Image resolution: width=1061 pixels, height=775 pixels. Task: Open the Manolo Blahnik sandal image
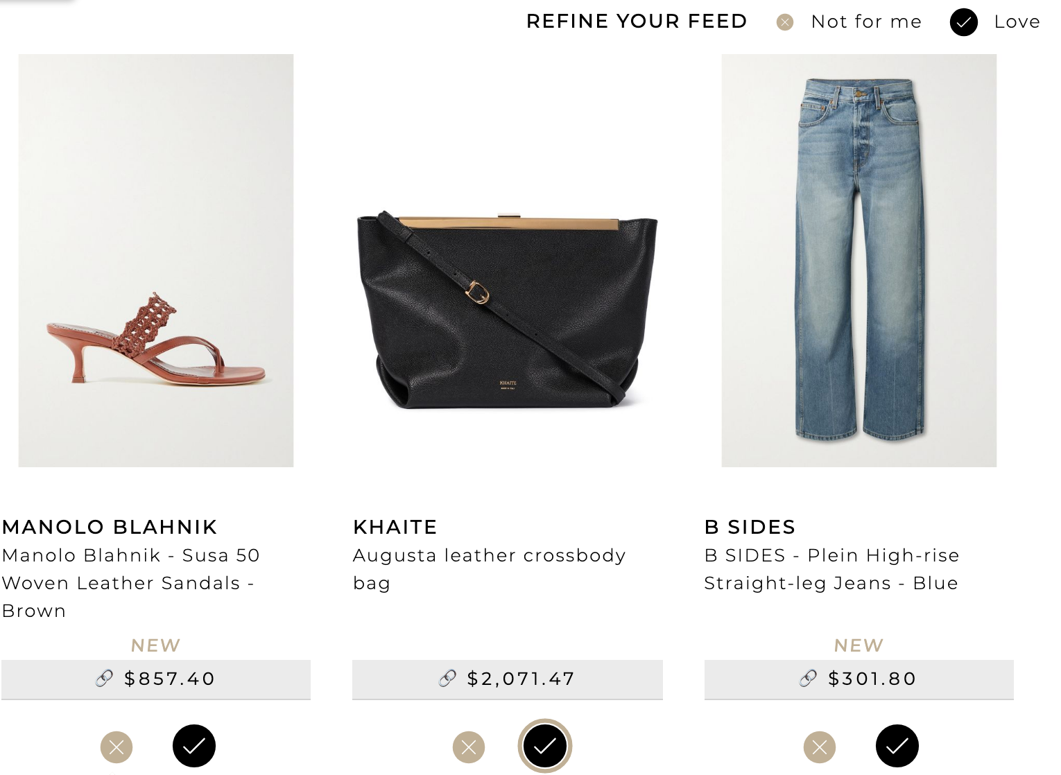click(x=156, y=261)
